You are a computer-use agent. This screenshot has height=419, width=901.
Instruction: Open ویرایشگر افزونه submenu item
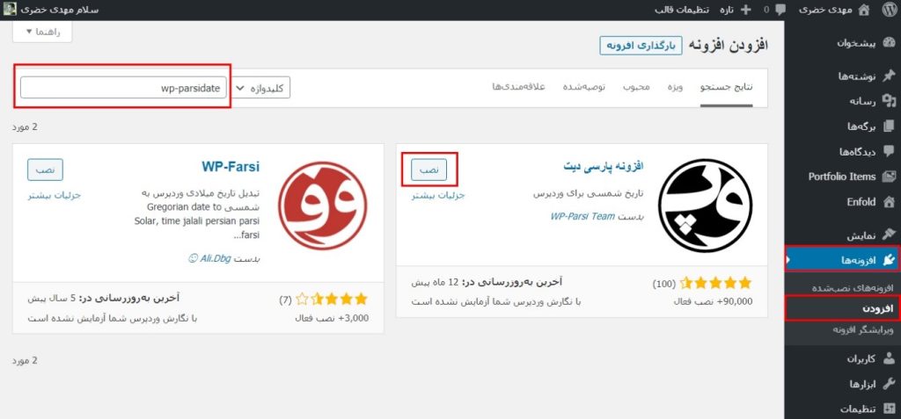tap(862, 329)
